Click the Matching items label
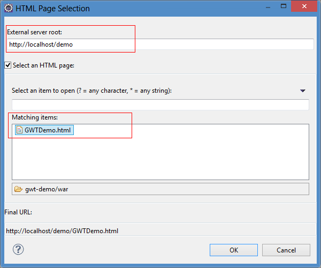This screenshot has height=268, width=321. tap(35, 117)
